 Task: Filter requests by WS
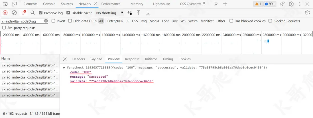(183, 21)
